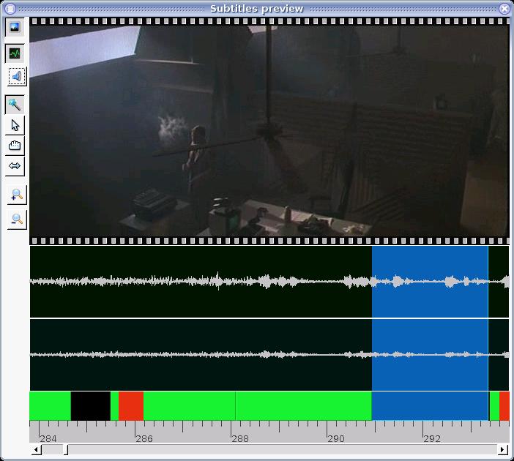Click the red block at the timeline's right edge

pos(504,406)
